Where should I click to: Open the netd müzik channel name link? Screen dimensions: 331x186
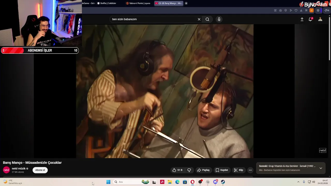coord(19,168)
